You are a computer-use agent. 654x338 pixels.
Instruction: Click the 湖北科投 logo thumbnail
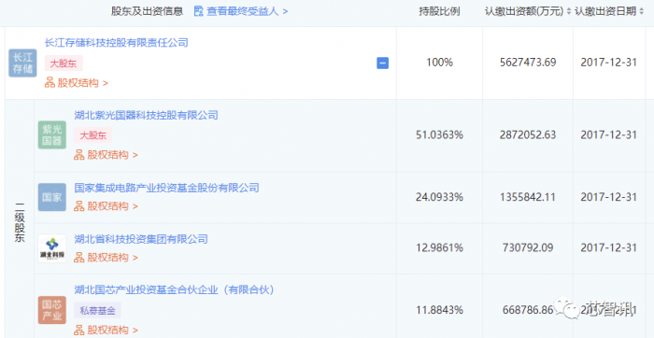(x=52, y=248)
